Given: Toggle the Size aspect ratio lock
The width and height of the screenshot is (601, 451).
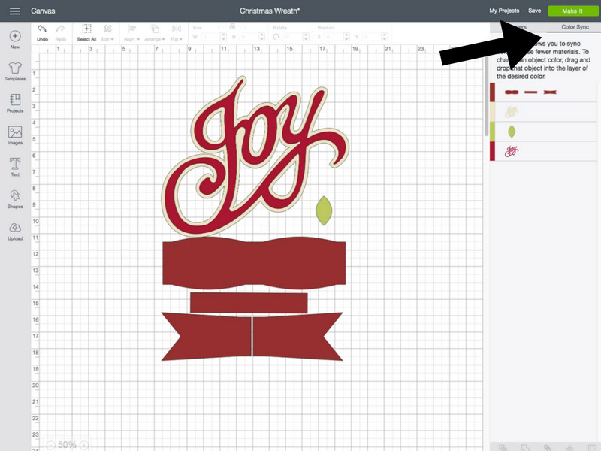Looking at the screenshot, I should (x=232, y=26).
